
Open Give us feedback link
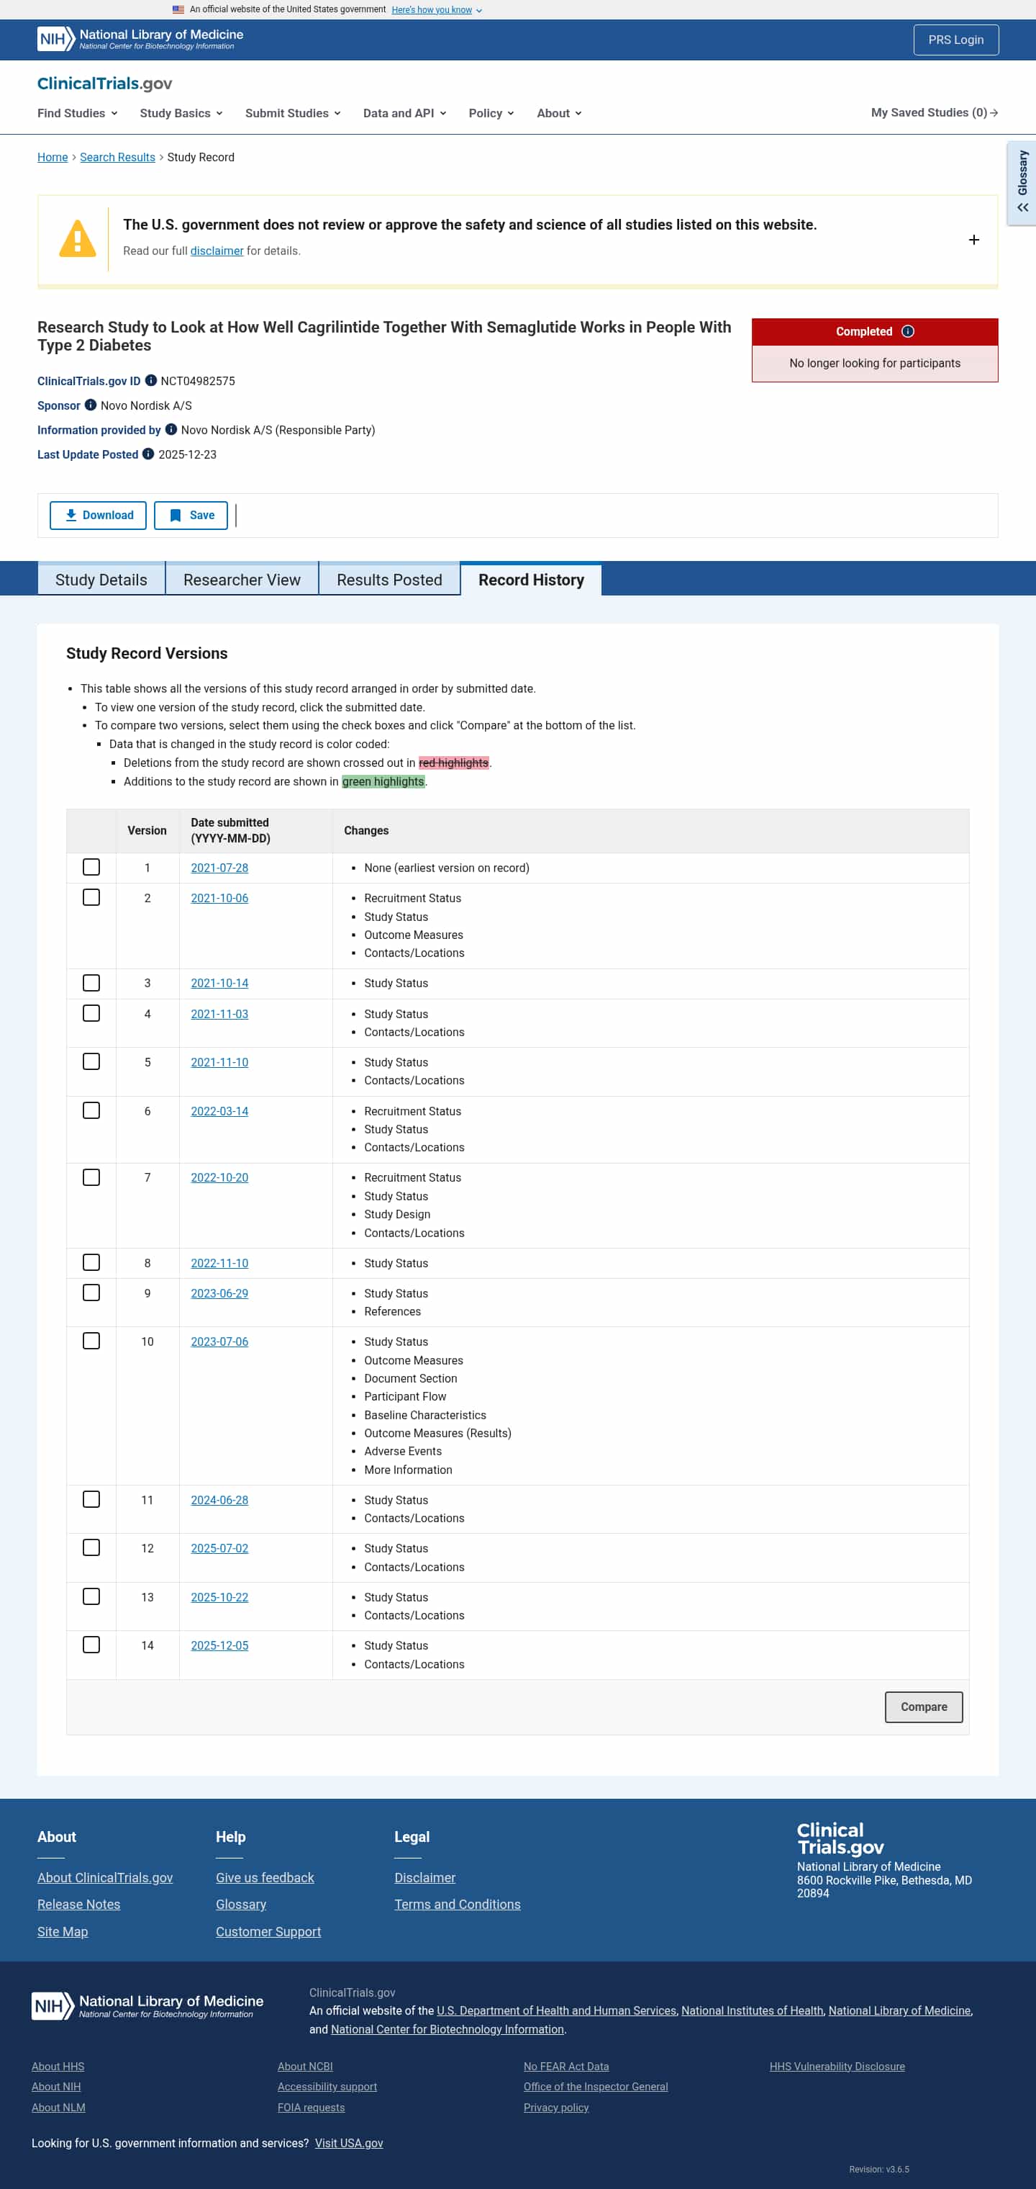tap(265, 1877)
